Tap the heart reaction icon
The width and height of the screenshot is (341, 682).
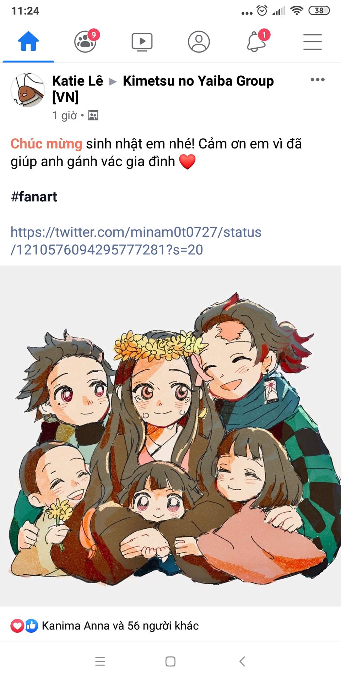[x=17, y=626]
